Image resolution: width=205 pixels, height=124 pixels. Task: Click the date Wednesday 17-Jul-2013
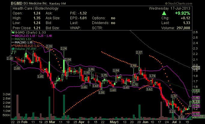point(170,8)
